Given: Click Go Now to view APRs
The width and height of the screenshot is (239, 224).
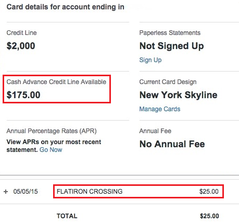Looking at the screenshot, I should 51,150.
